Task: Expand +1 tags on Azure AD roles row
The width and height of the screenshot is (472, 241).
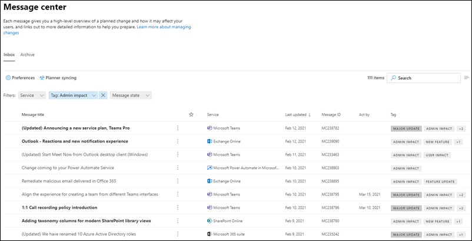Action: point(461,235)
